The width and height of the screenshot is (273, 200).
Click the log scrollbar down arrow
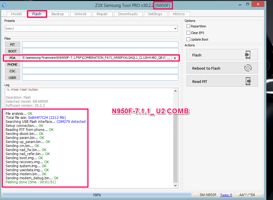176,186
